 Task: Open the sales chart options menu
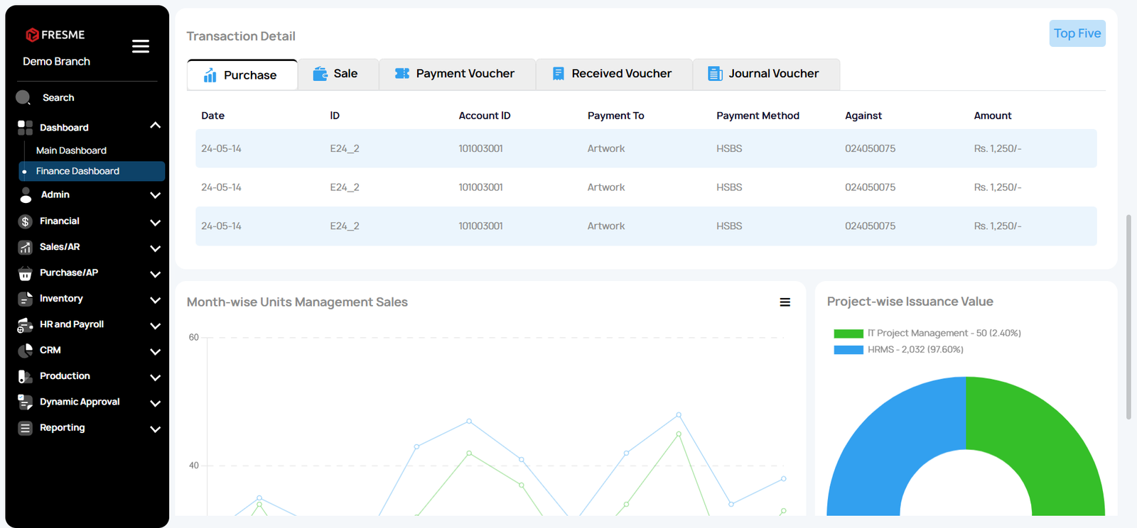point(785,302)
